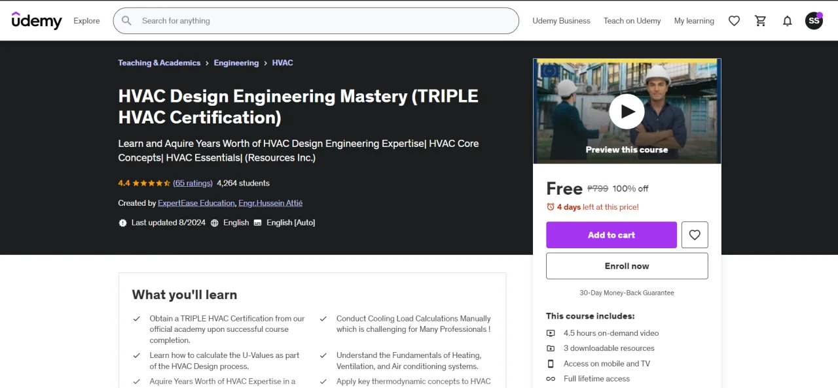Focus the Search for anything field

pos(316,21)
